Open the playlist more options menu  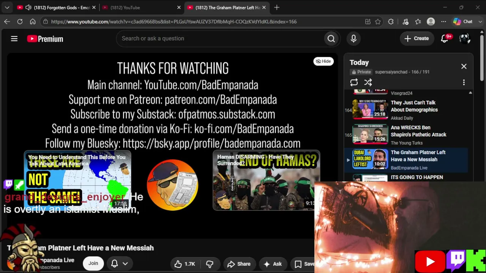pos(464,82)
